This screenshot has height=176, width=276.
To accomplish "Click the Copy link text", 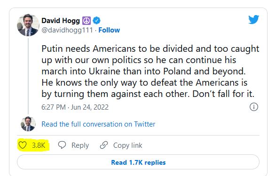I will click(127, 145).
